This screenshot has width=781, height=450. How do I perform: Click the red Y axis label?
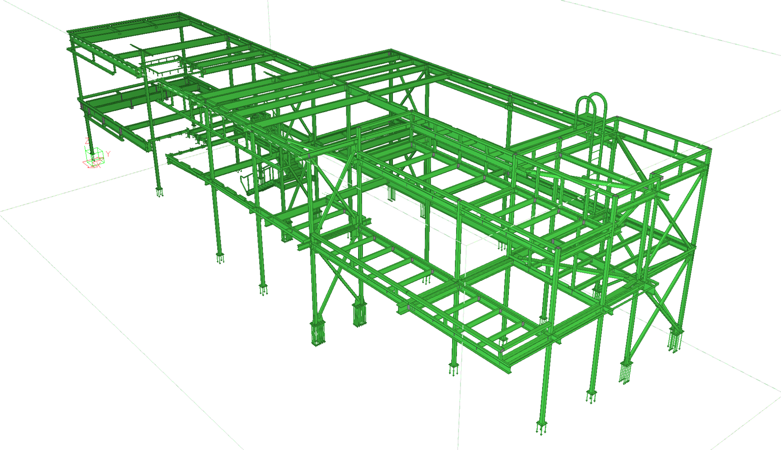pyautogui.click(x=108, y=154)
